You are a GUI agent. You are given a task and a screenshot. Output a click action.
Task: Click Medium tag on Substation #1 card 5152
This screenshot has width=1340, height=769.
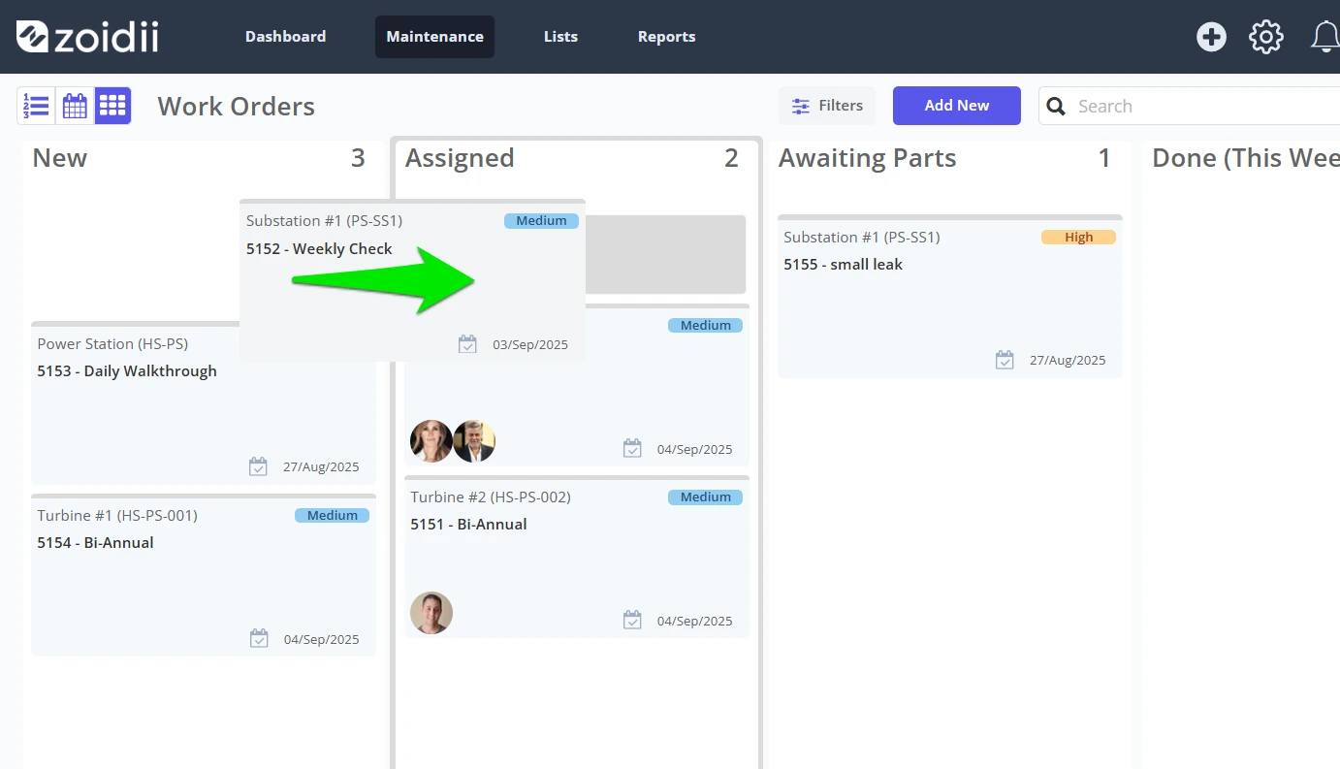[541, 221]
